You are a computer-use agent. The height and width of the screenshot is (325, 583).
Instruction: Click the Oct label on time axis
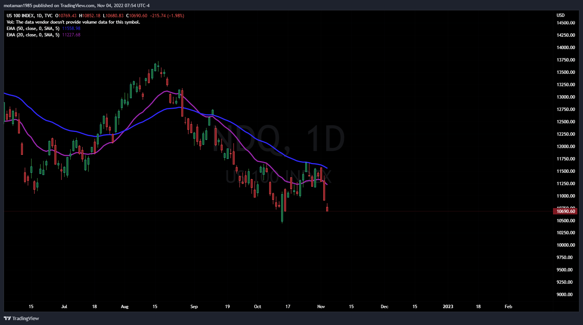258,307
